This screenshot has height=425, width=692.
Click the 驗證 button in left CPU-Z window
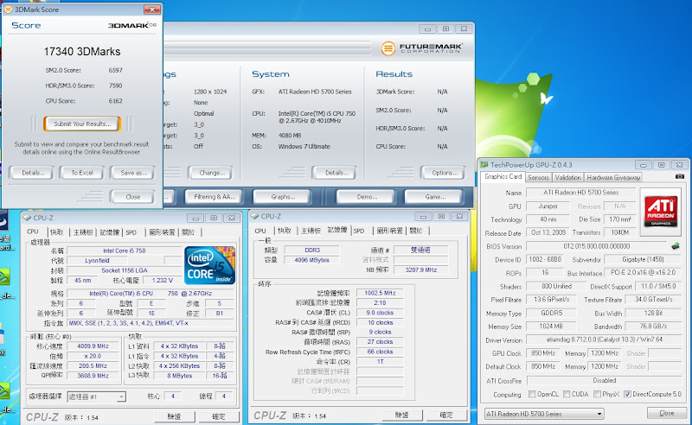coord(174,416)
